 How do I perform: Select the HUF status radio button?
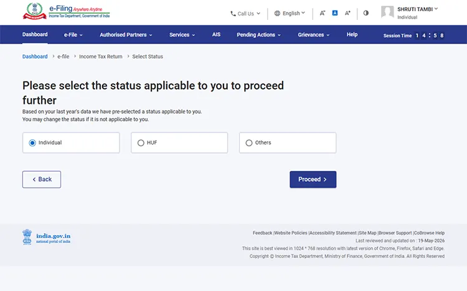tap(141, 143)
